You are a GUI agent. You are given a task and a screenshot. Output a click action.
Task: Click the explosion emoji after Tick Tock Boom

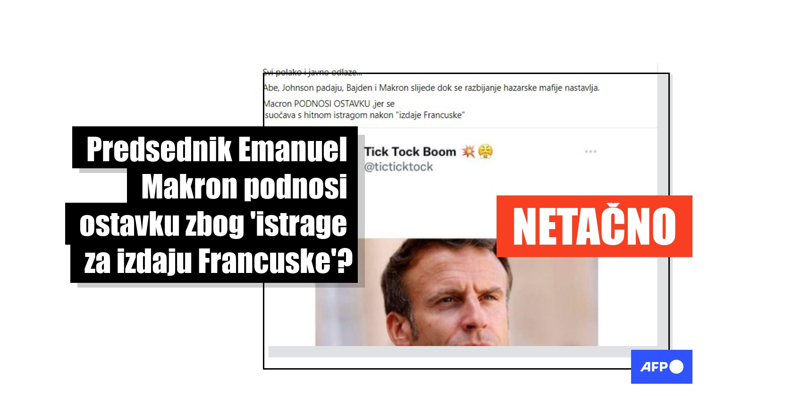pos(468,152)
